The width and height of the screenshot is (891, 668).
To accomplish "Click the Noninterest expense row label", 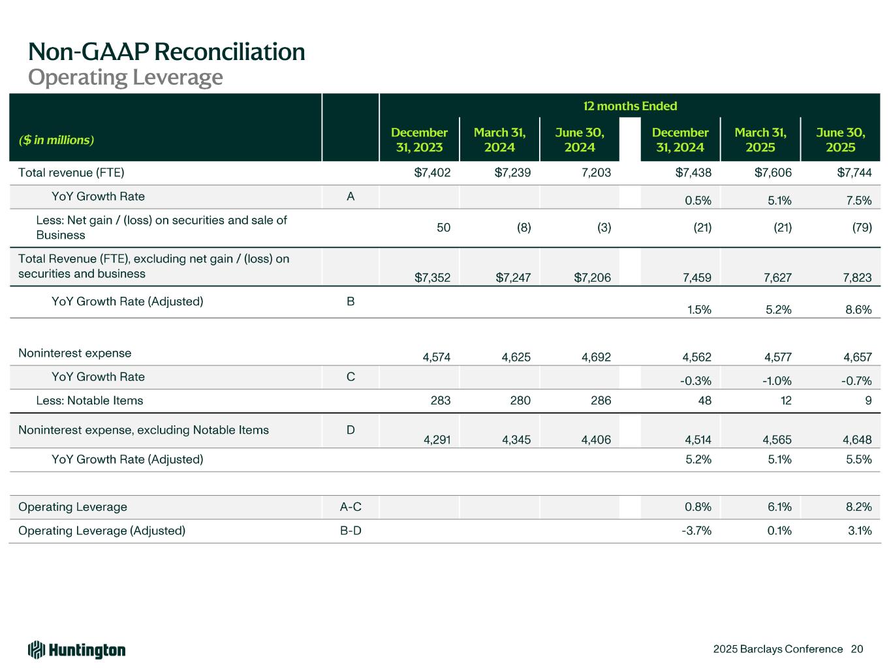I will coord(75,353).
